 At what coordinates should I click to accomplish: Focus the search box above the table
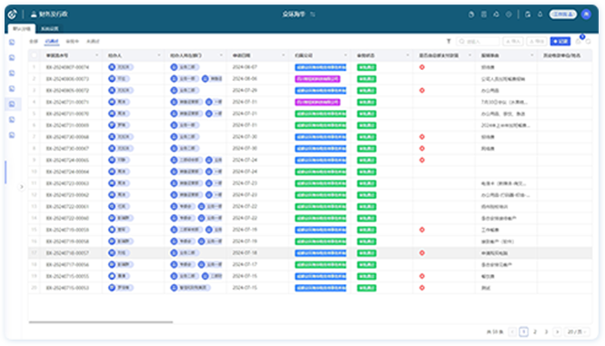coord(478,41)
